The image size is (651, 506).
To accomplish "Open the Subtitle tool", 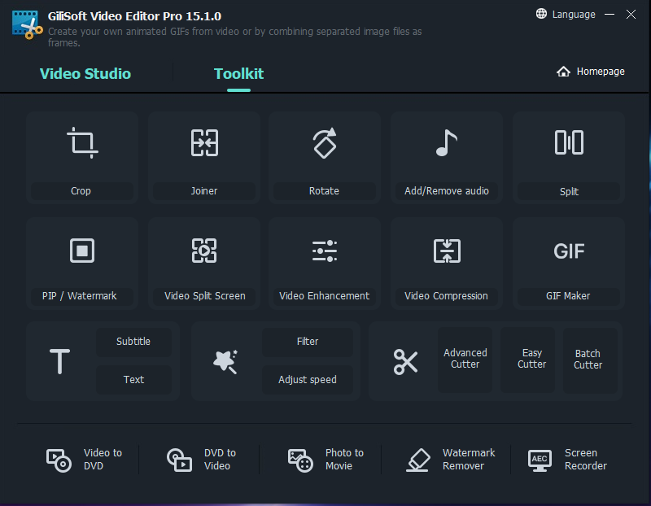I will tap(133, 342).
